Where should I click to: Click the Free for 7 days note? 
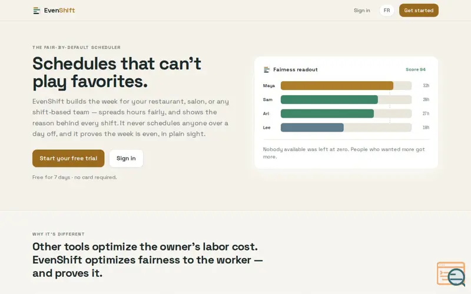(75, 178)
